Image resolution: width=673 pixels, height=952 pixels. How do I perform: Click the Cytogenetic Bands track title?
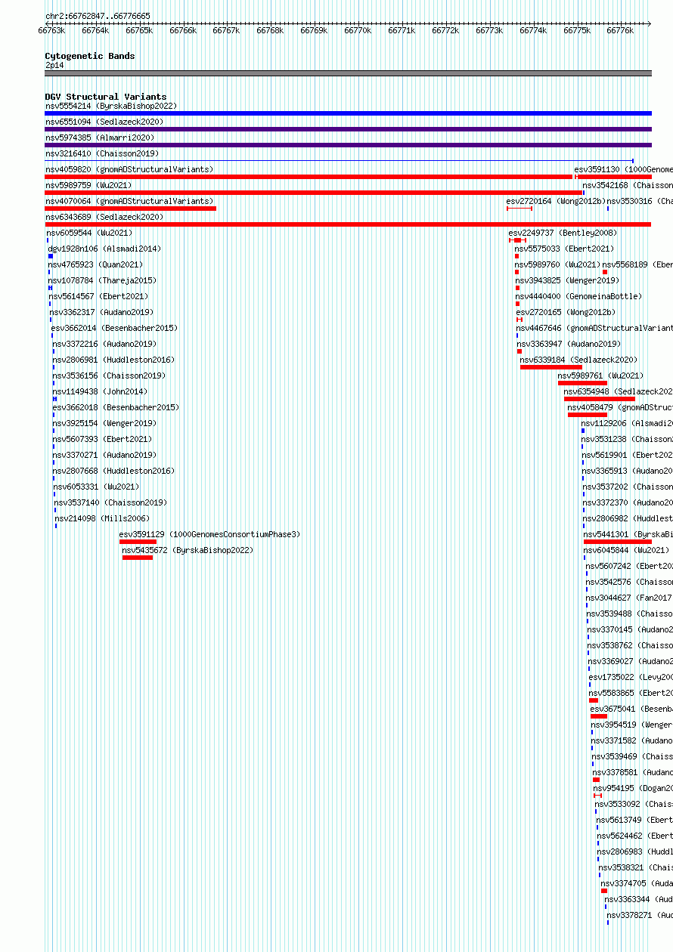click(x=90, y=56)
